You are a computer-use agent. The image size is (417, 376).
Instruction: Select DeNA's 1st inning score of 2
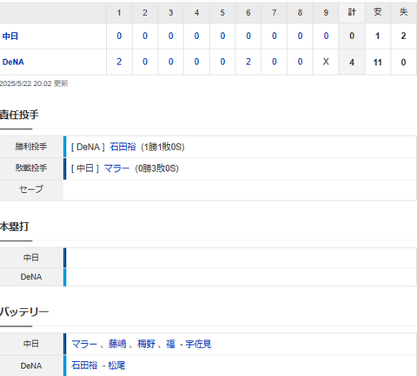click(119, 62)
